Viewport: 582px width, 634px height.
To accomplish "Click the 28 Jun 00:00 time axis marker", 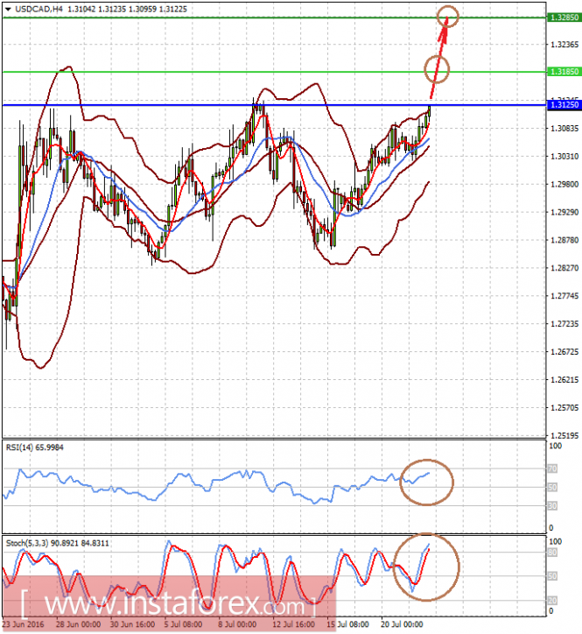I will point(78,624).
